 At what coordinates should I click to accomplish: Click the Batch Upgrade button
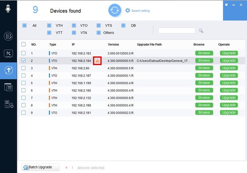point(40,167)
